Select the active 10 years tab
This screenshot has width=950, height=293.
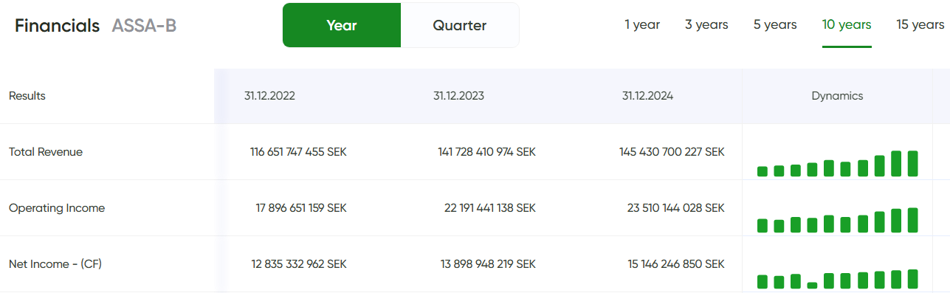pos(847,24)
